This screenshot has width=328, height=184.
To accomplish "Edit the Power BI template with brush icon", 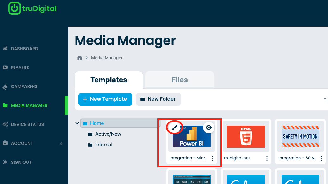I will click(175, 128).
